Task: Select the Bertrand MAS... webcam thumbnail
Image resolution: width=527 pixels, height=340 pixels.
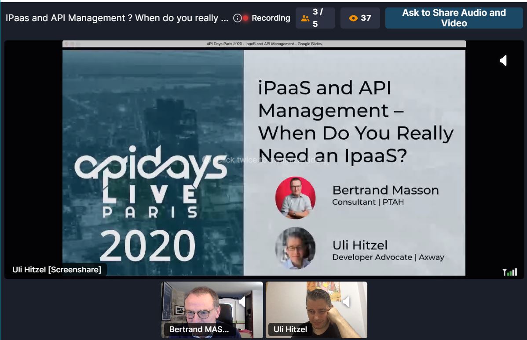Action: point(212,310)
